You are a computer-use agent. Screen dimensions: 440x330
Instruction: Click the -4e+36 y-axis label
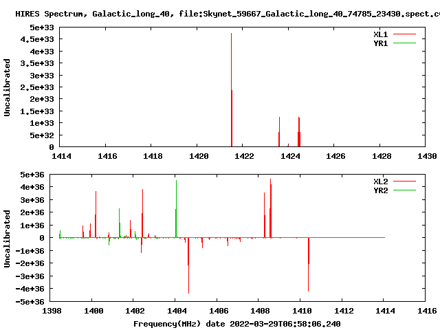[30, 289]
